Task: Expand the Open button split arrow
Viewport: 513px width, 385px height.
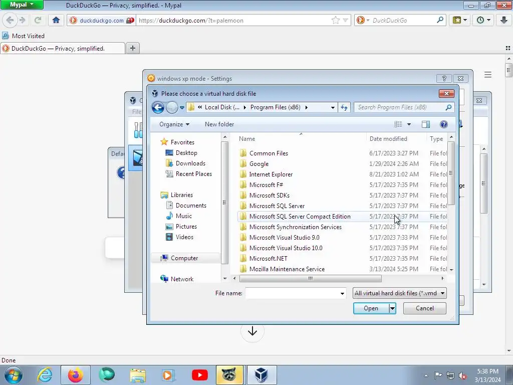Action: coord(392,308)
